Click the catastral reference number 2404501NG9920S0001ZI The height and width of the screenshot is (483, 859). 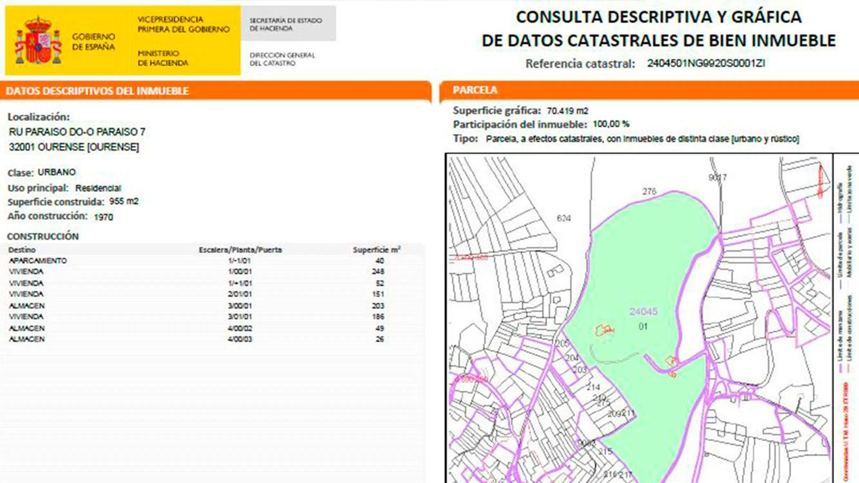pos(706,63)
